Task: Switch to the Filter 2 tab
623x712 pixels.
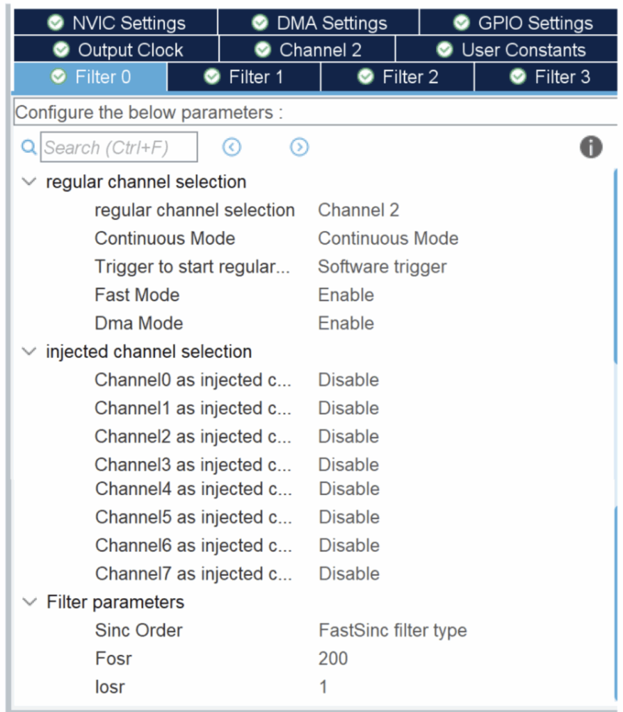Action: [397, 76]
